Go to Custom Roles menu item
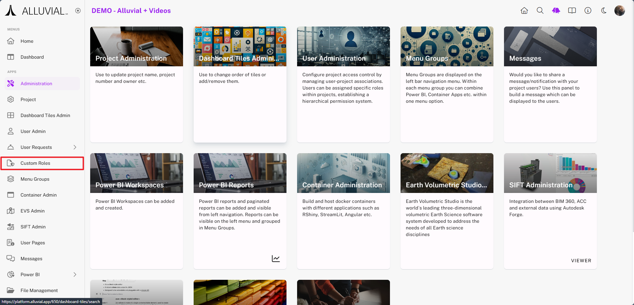The height and width of the screenshot is (305, 634). (42, 163)
